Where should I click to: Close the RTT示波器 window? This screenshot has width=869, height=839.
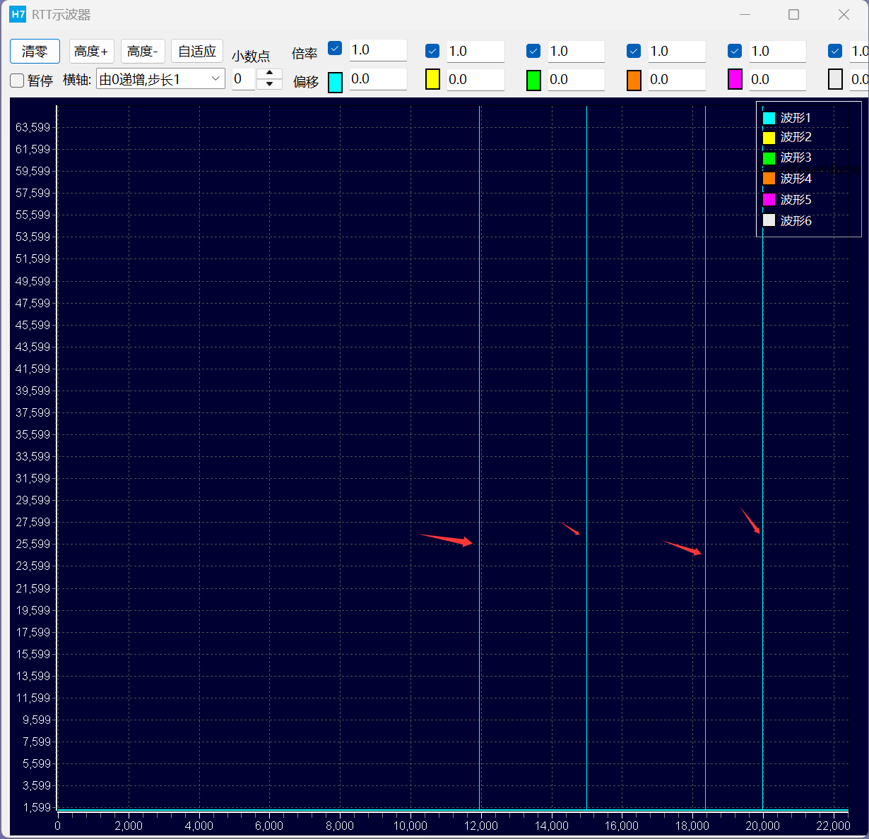coord(844,14)
